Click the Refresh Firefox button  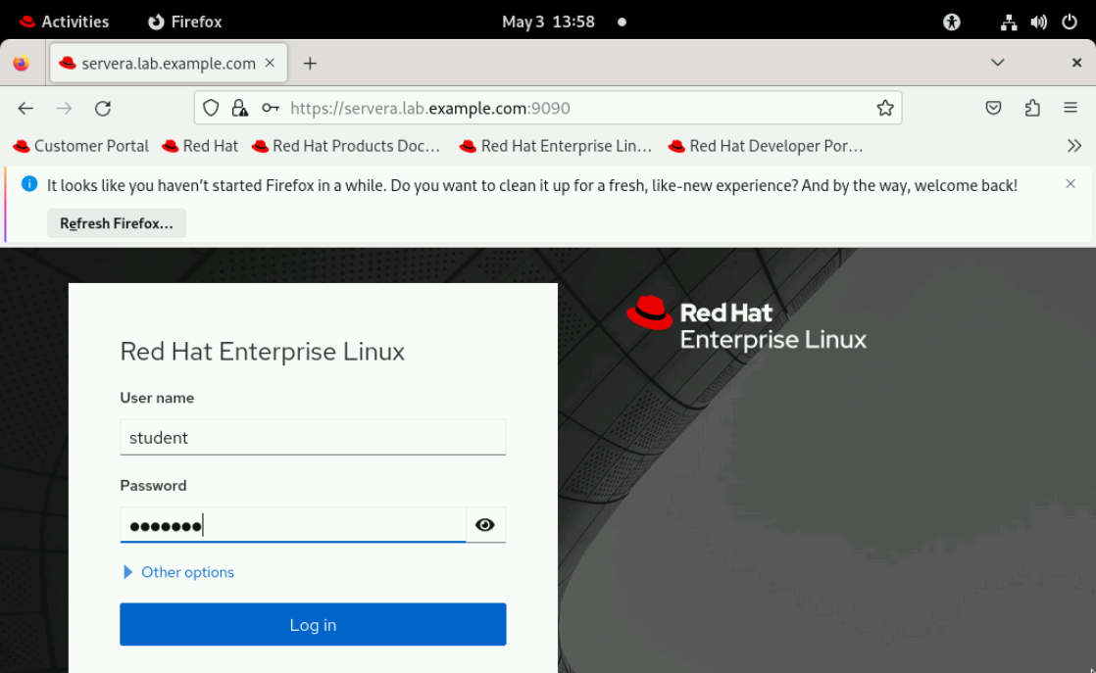click(x=117, y=223)
